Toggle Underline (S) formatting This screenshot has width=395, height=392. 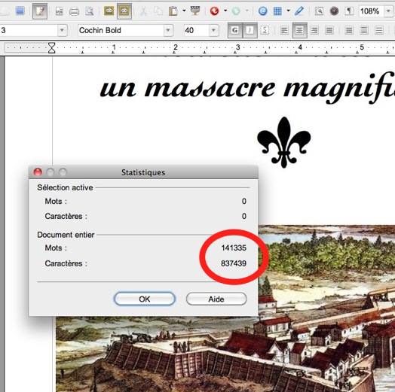pyautogui.click(x=265, y=30)
